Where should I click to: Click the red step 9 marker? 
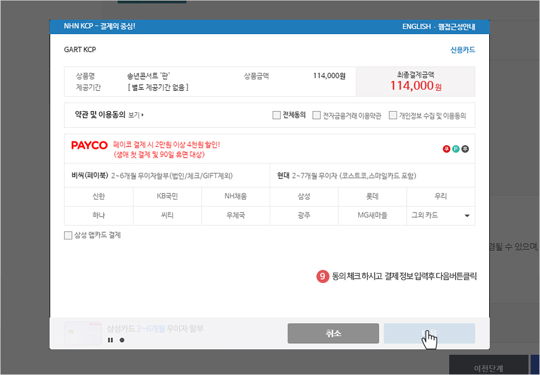322,276
